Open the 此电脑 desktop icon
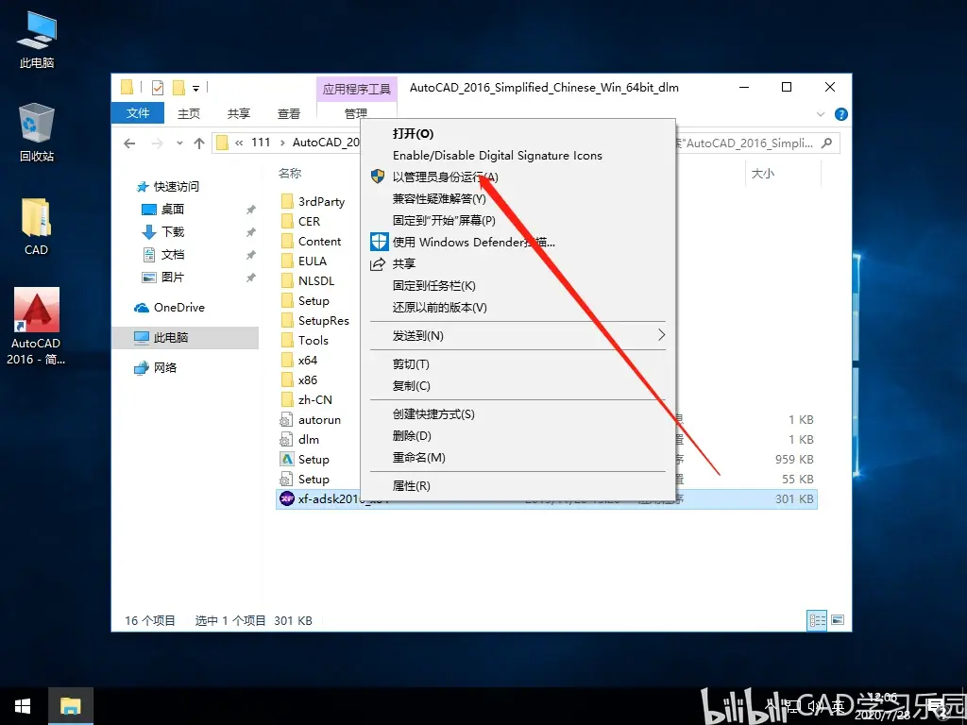The image size is (967, 725). pos(37,40)
